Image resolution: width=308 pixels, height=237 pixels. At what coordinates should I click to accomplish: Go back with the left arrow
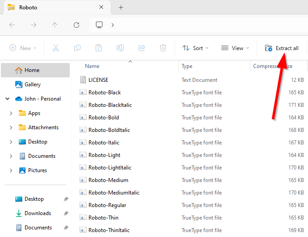point(12,25)
